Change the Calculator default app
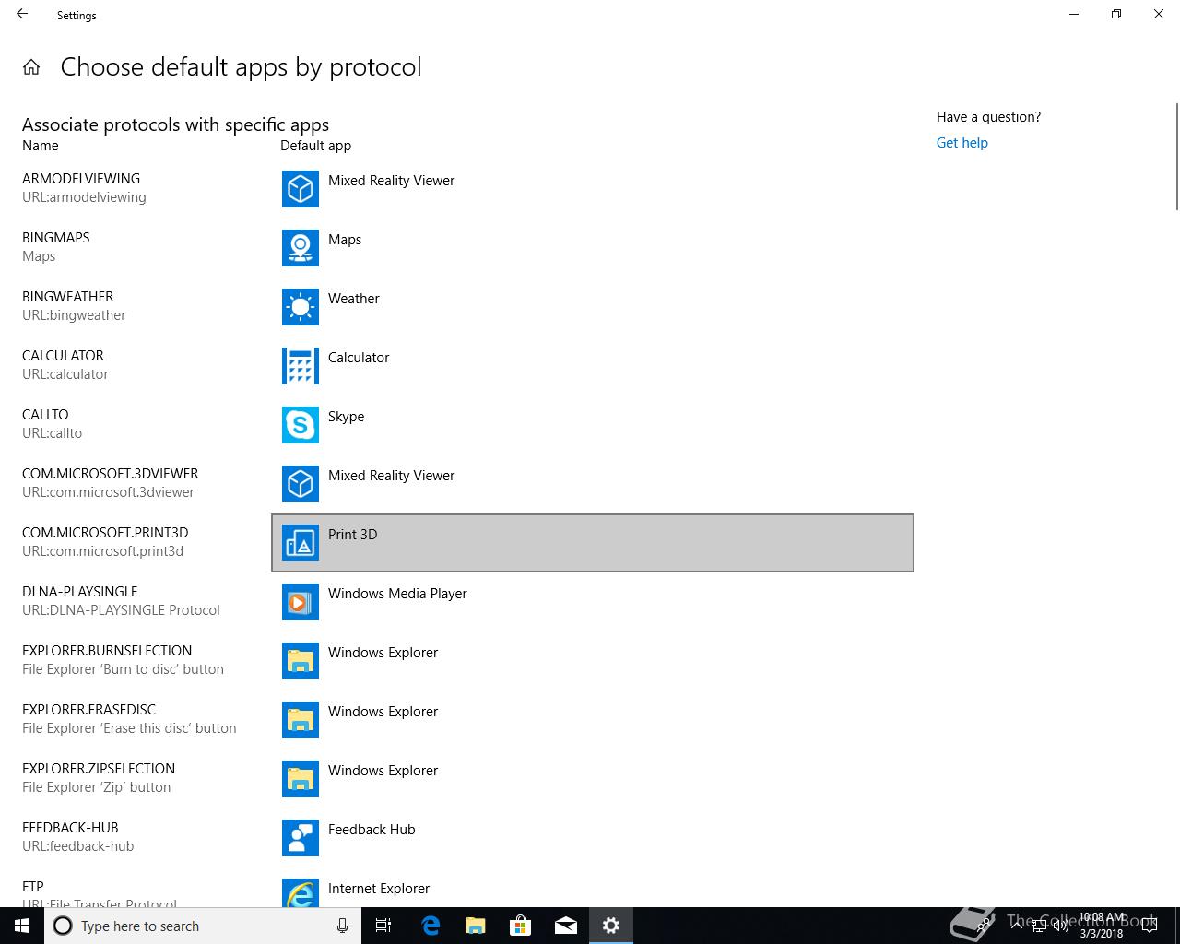Screen dimensions: 1180x944 point(593,366)
